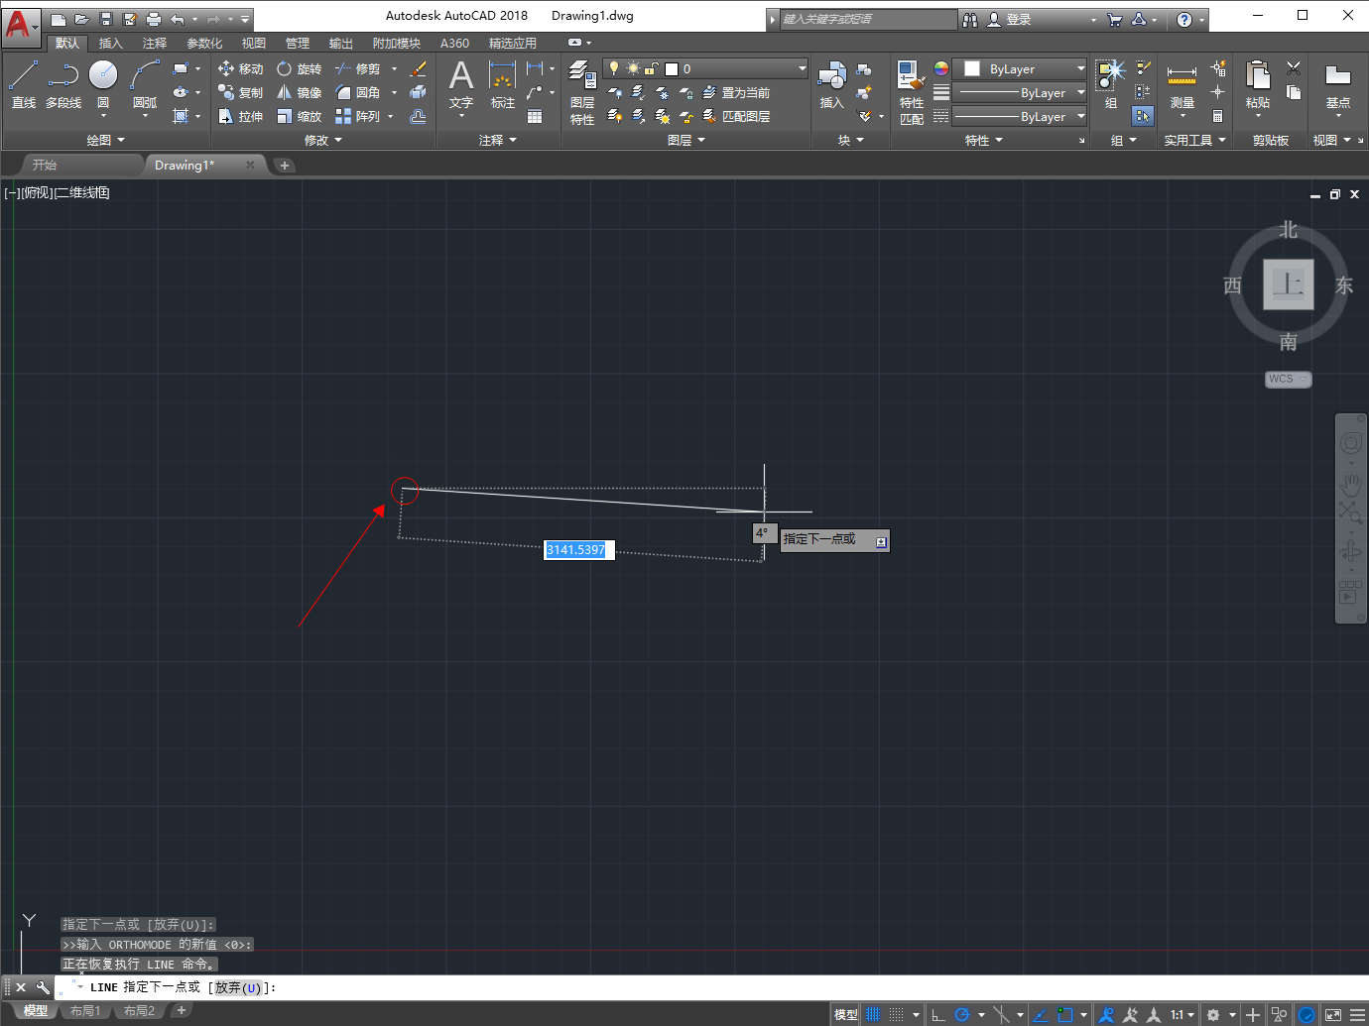Click 置为当前 (Make Current) button

(736, 92)
